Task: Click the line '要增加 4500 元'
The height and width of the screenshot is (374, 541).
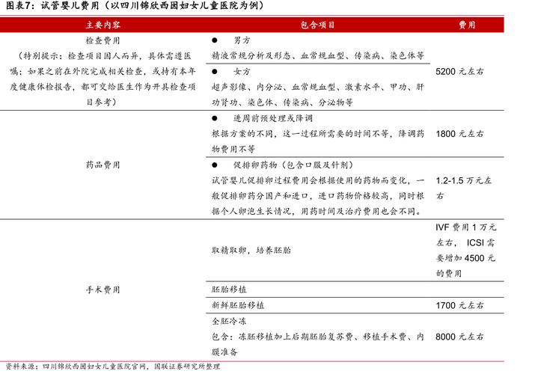Action: (x=465, y=258)
